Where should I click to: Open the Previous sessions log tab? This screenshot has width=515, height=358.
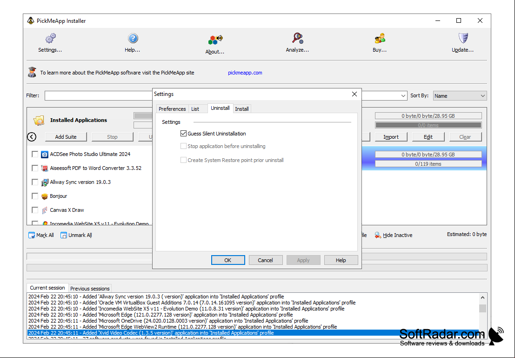(90, 288)
